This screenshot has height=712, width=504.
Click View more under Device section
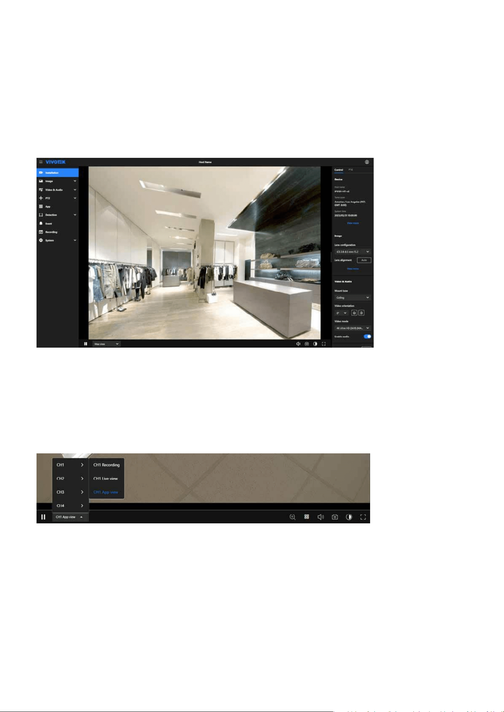click(353, 223)
